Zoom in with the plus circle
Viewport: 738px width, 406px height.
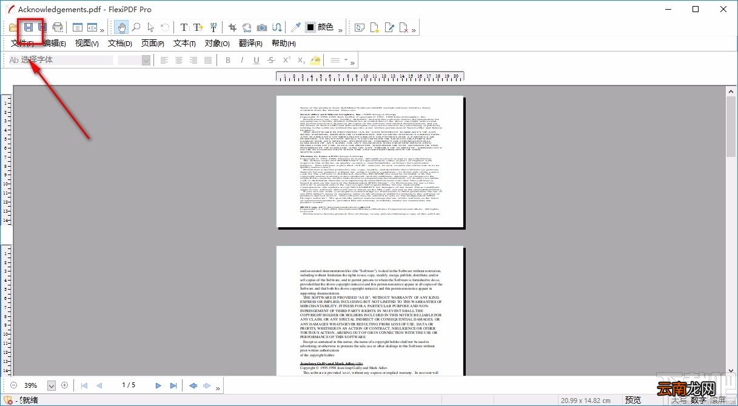tap(64, 385)
